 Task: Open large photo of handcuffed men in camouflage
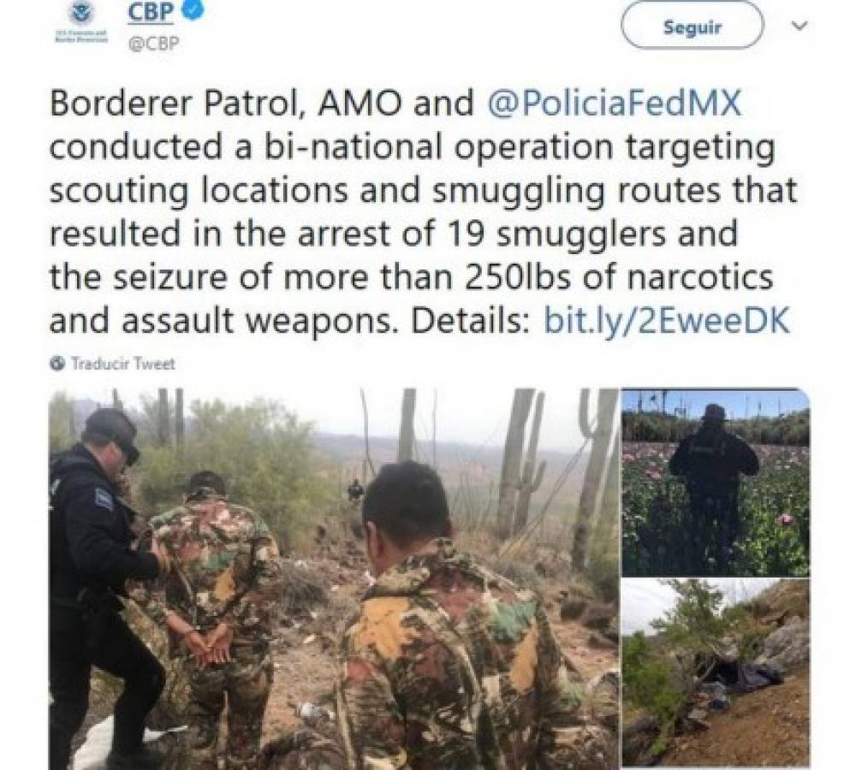334,578
